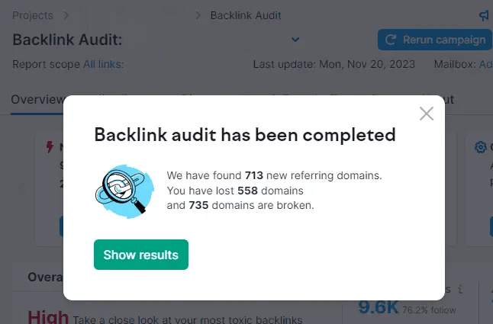Click the dialog title heading
This screenshot has width=493, height=324.
(x=244, y=136)
